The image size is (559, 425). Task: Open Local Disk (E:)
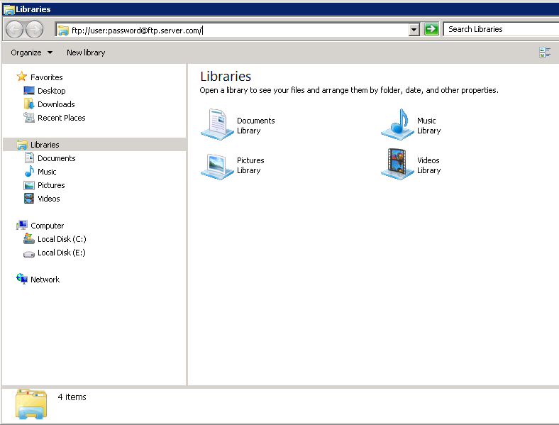pos(61,253)
